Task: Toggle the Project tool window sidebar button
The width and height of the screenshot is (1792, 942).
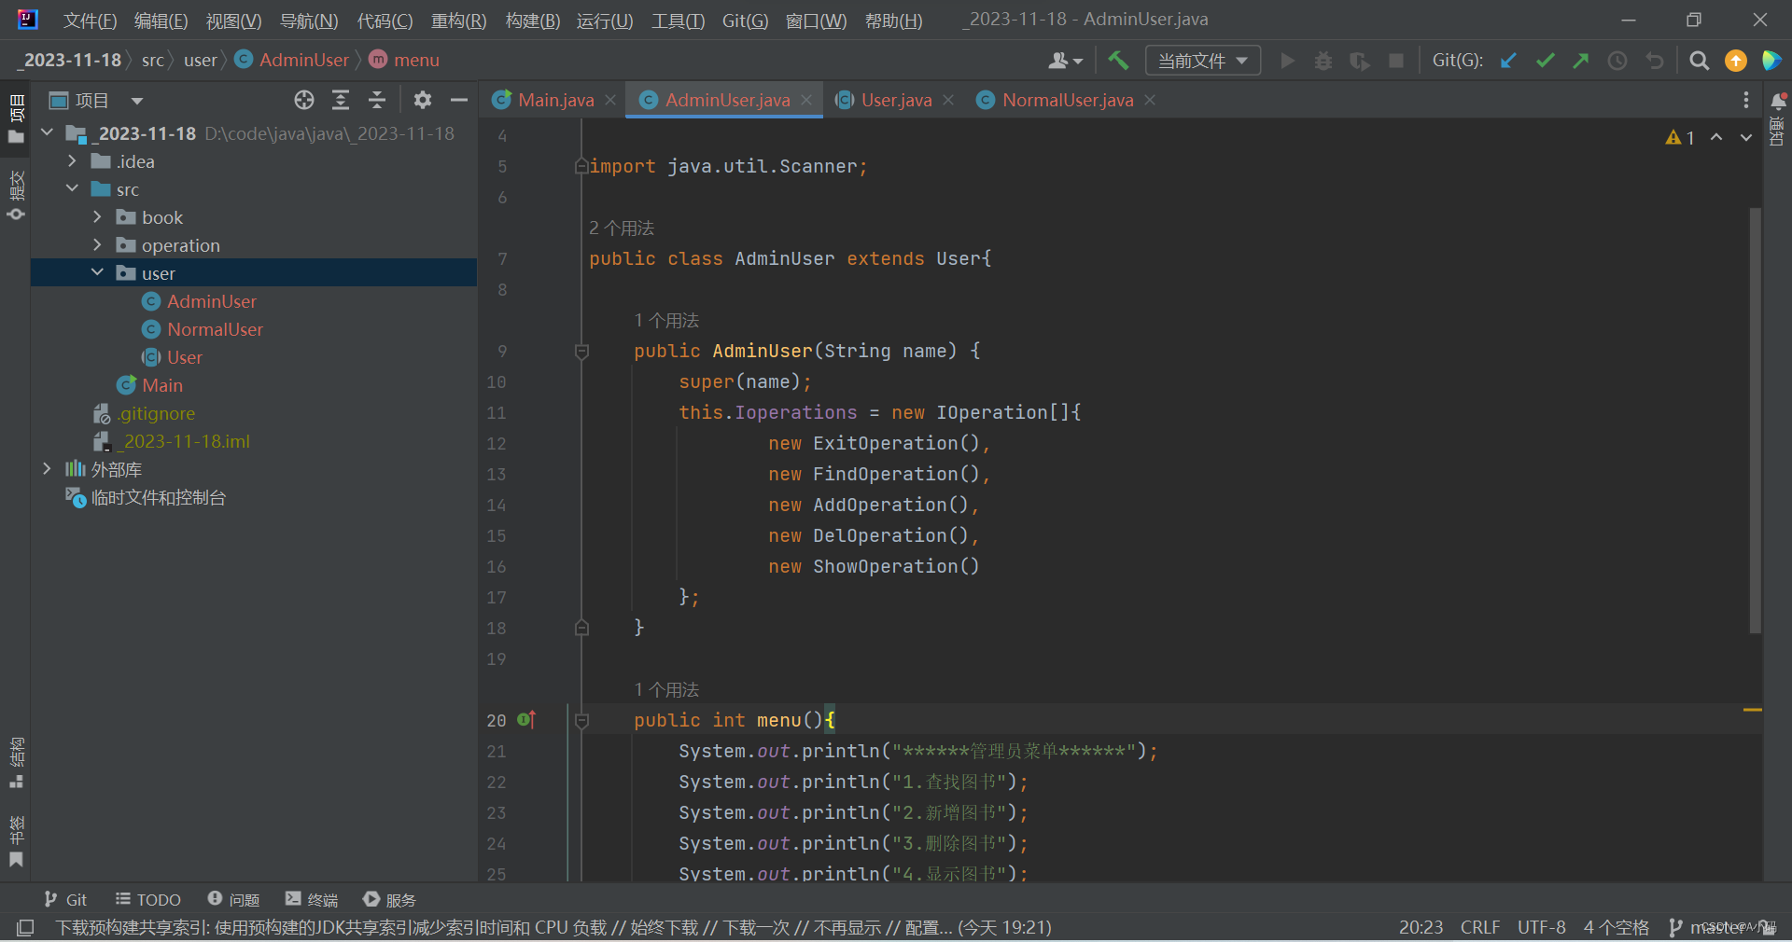Action: [16, 118]
